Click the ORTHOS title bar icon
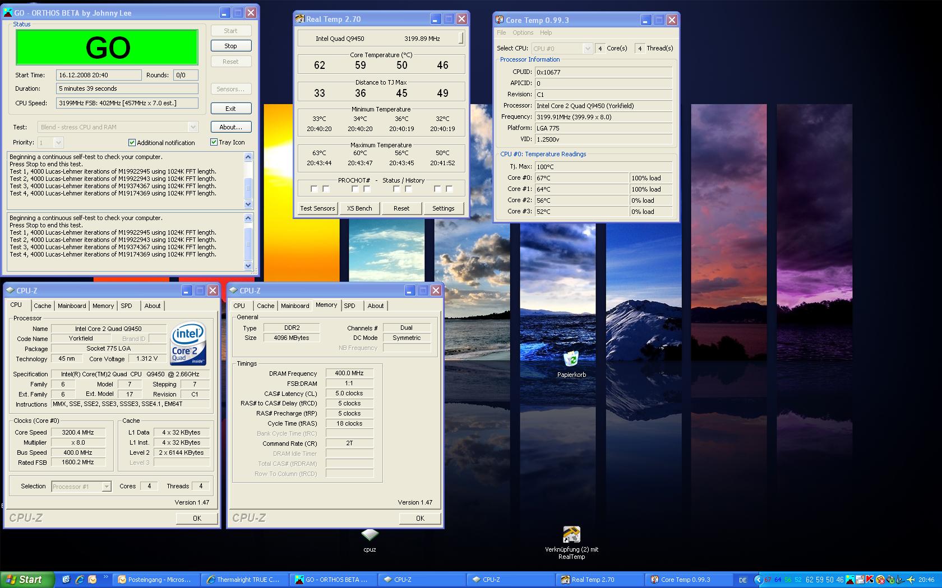Viewport: 942px width, 588px height. pyautogui.click(x=8, y=12)
